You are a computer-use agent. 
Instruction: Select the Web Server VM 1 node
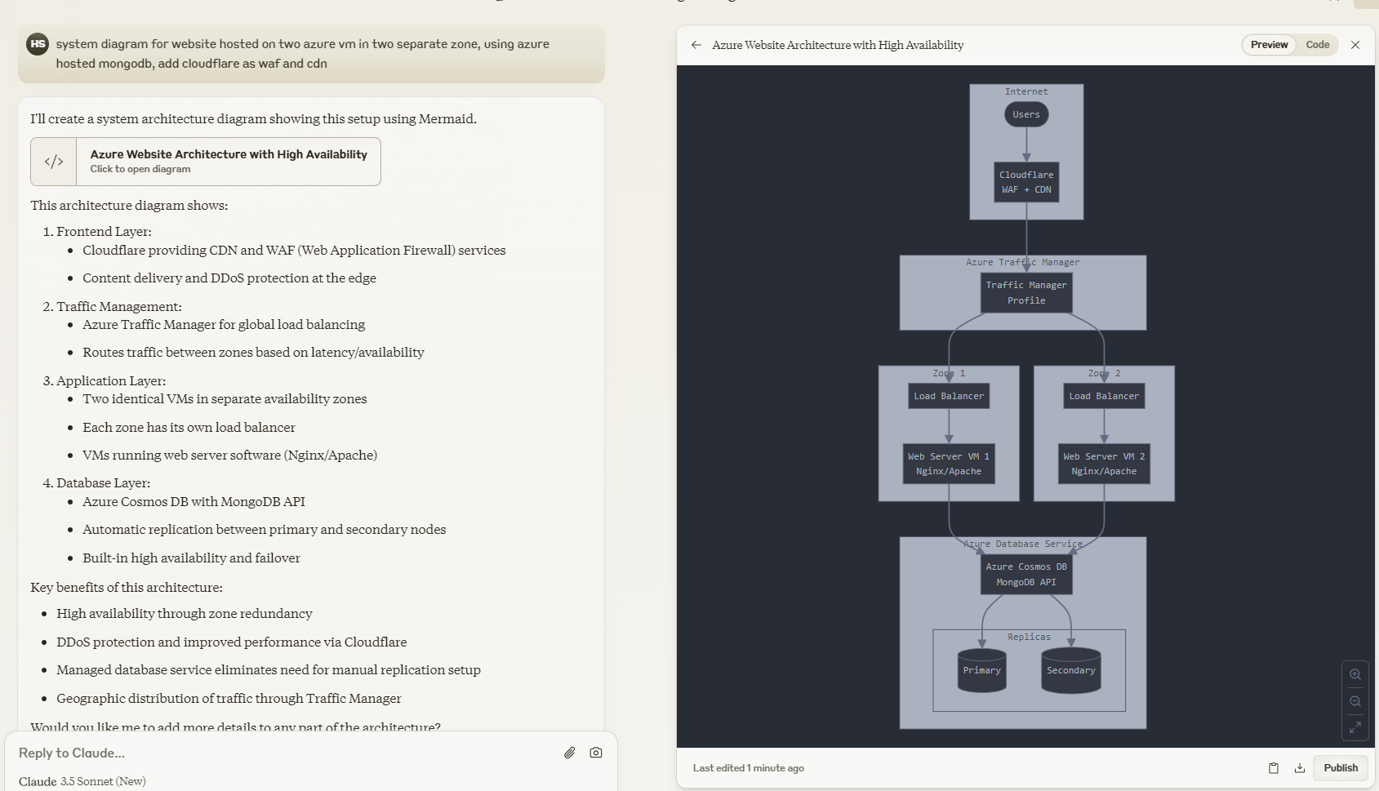(x=949, y=464)
